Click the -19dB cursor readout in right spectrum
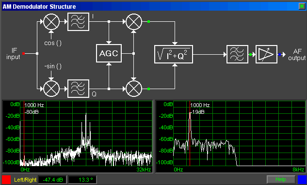 click(x=197, y=112)
